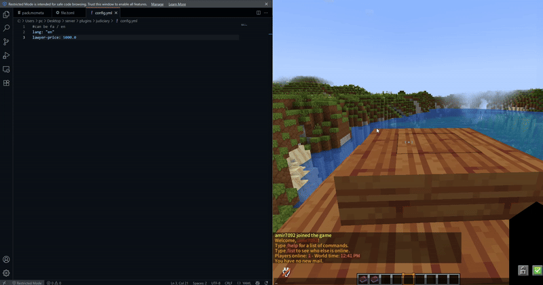543x285 pixels.
Task: Click the judiciary breadcrumb segment
Action: (102, 21)
